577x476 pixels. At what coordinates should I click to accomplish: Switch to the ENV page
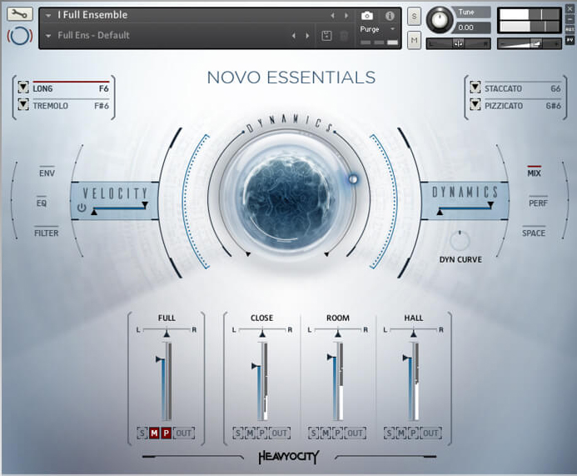[47, 173]
